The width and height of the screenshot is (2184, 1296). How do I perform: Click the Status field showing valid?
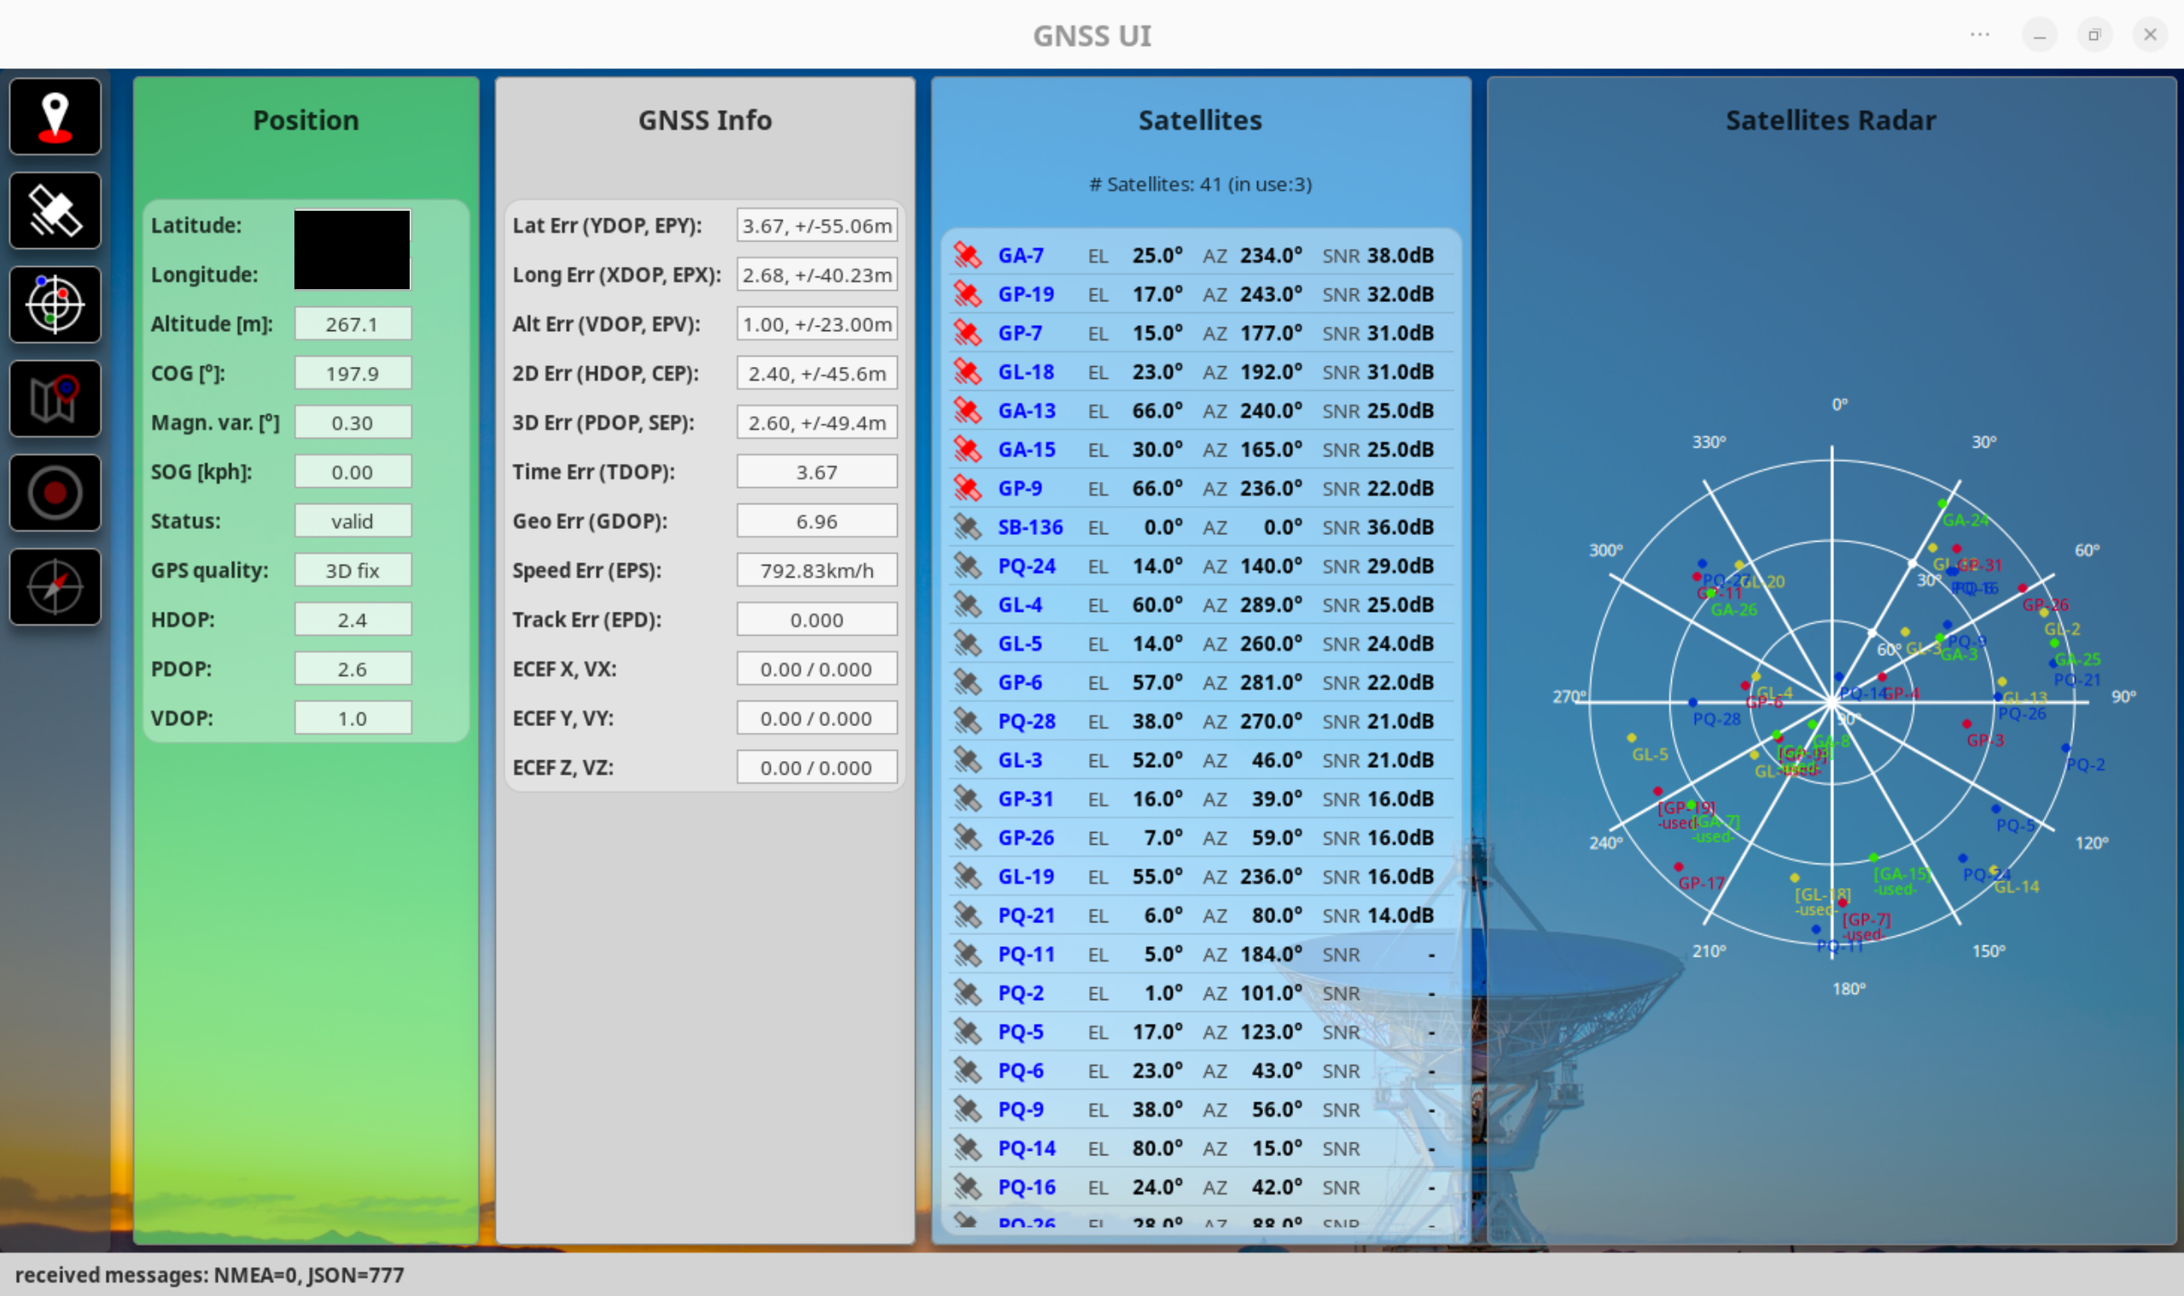pos(352,521)
